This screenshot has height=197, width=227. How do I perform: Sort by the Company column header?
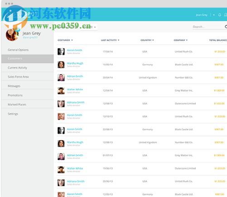(x=180, y=40)
